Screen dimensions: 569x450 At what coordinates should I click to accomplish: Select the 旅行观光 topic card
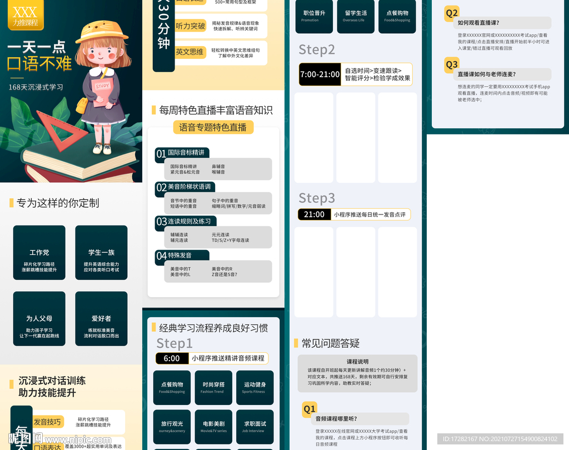point(172,427)
